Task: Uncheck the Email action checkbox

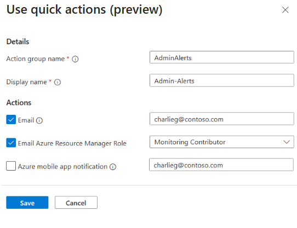Action: (x=11, y=120)
